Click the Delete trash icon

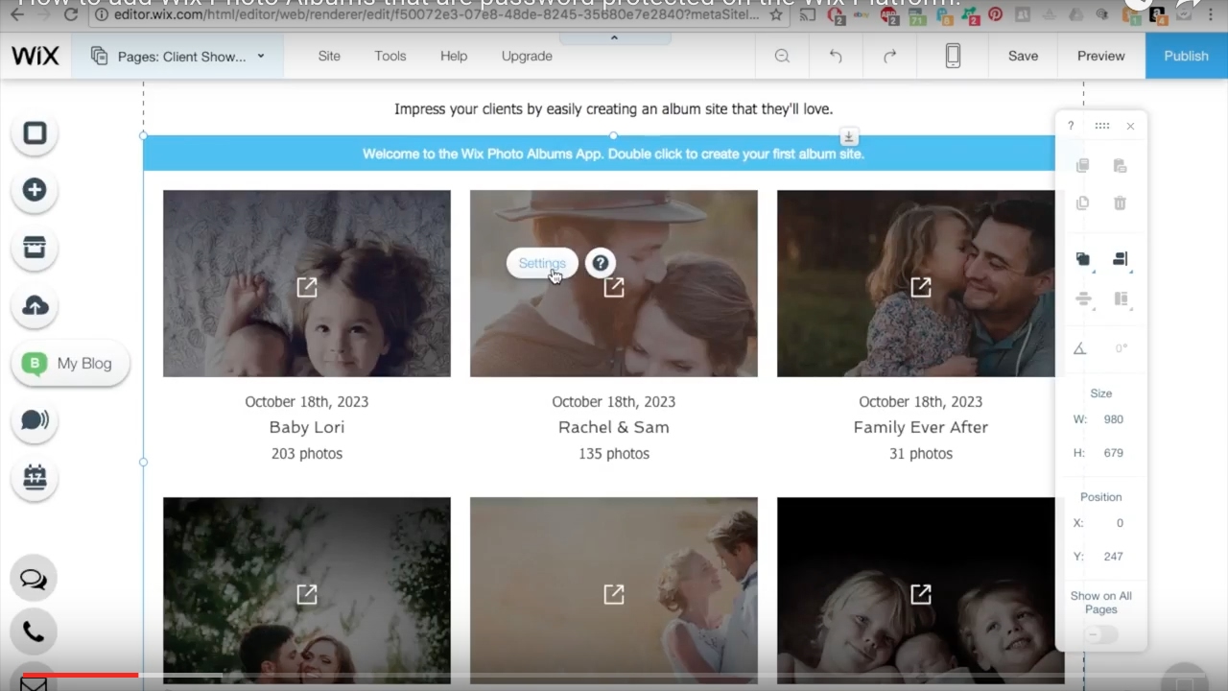1120,203
